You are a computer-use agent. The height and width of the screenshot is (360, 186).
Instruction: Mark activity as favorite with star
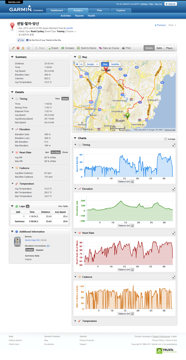tap(28, 48)
